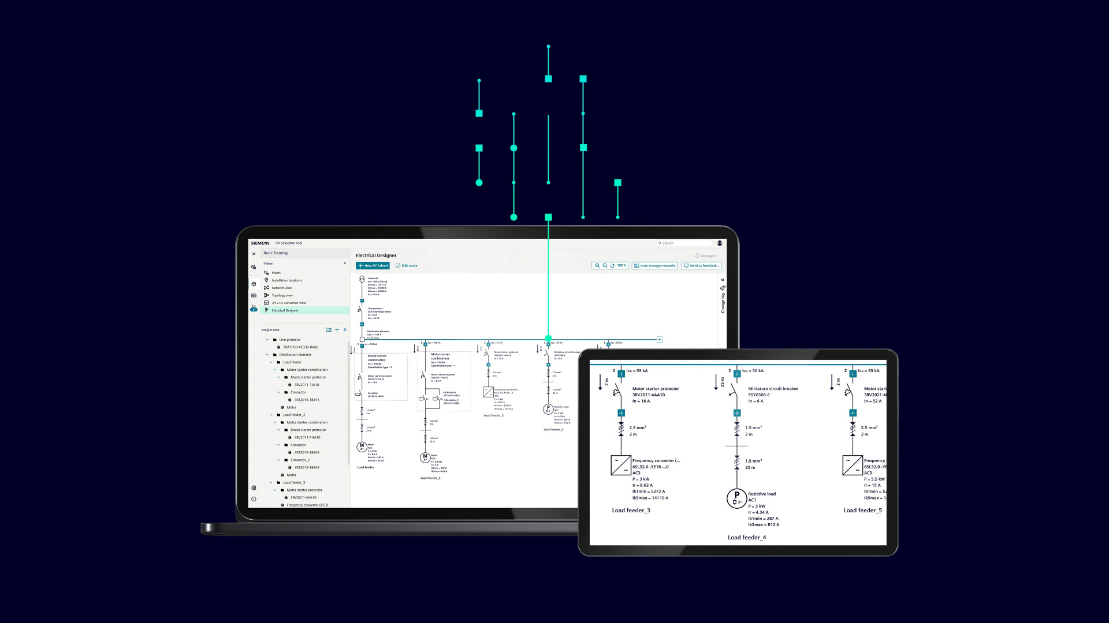Click the Messages bell icon
Image resolution: width=1109 pixels, height=623 pixels.
pyautogui.click(x=697, y=256)
